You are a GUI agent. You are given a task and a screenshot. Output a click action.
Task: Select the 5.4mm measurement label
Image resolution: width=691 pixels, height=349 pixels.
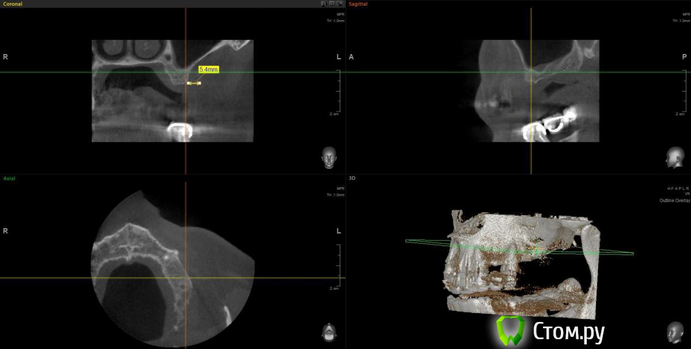click(x=208, y=69)
